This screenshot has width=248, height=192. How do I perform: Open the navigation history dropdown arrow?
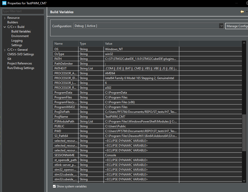coord(246,12)
